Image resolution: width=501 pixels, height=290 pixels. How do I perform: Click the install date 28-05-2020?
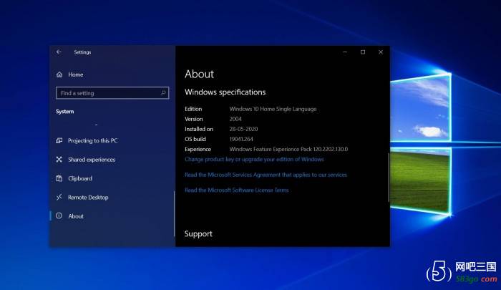(x=243, y=129)
